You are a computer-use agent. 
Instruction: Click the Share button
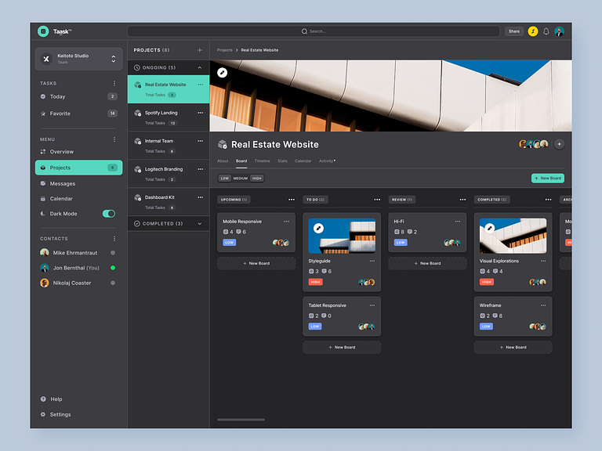click(x=514, y=31)
